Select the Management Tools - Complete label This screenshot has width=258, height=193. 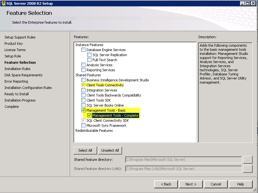[115, 115]
